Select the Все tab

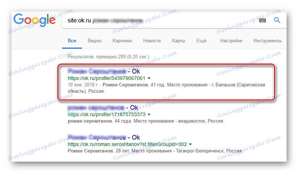tap(72, 40)
